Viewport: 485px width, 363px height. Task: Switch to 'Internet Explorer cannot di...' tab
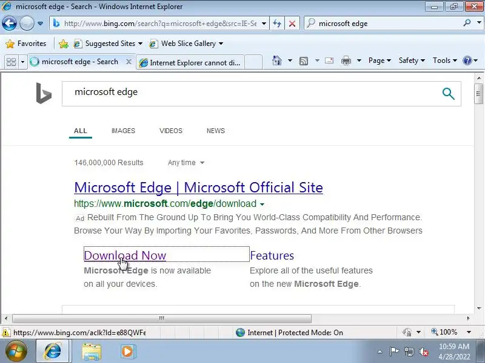[x=190, y=63]
